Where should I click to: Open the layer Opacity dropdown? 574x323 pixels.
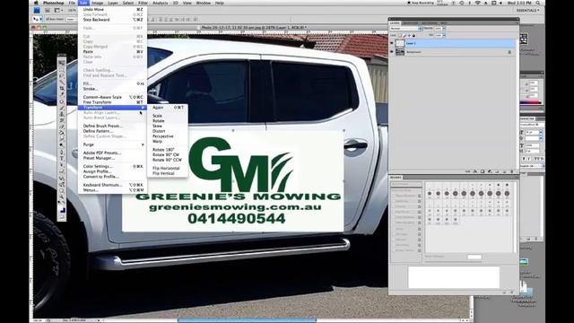pyautogui.click(x=444, y=28)
